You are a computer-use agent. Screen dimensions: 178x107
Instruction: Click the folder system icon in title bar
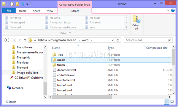[x=4, y=4]
